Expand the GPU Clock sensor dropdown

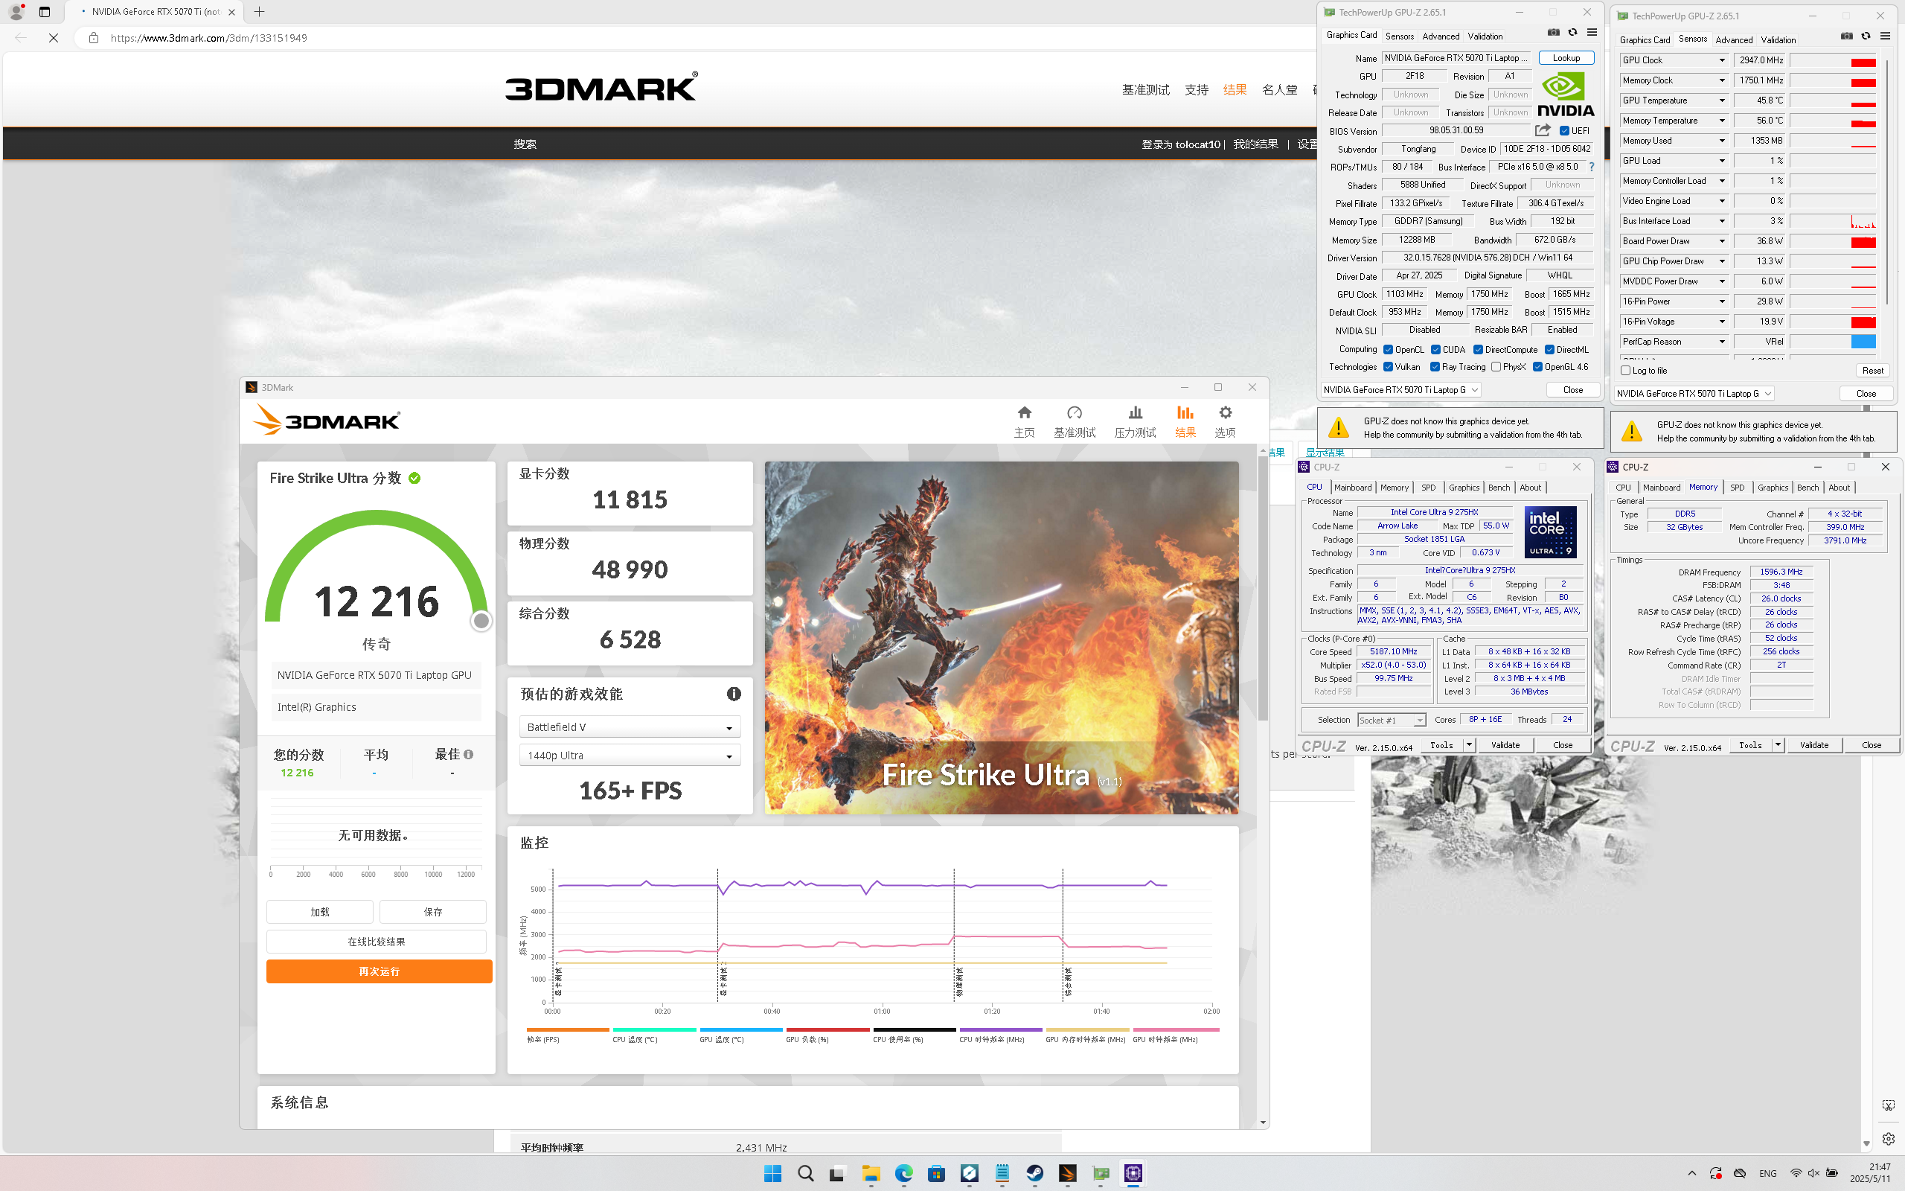point(1722,60)
